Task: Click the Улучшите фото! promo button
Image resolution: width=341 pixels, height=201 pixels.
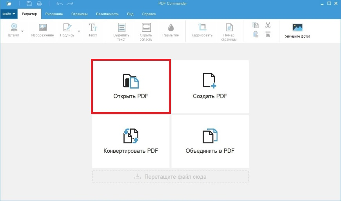Action: coord(297,31)
